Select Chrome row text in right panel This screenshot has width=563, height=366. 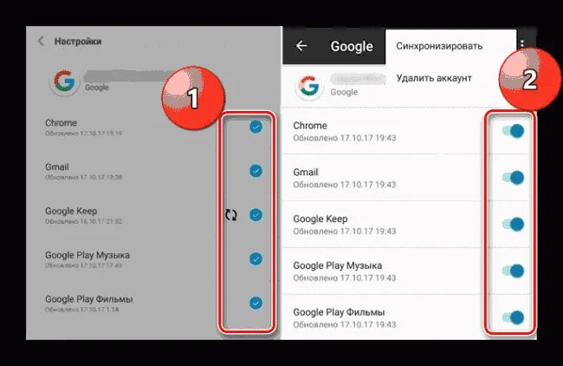pyautogui.click(x=310, y=126)
